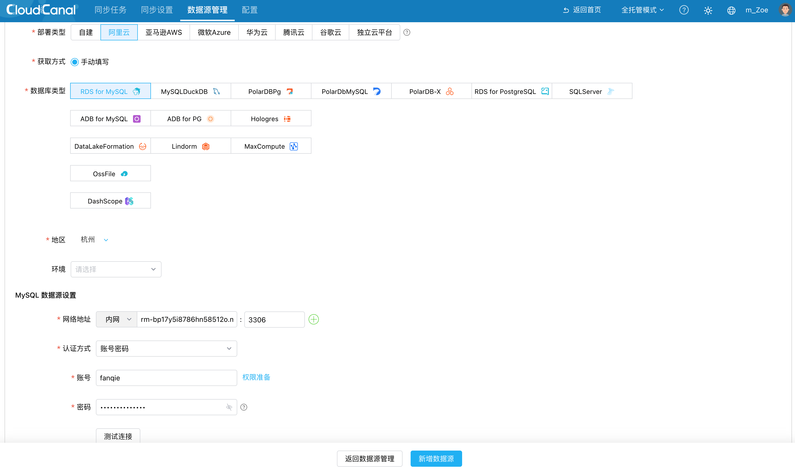Open 认证方式 账号密码 dropdown
Viewport: 795px width, 469px height.
point(166,348)
